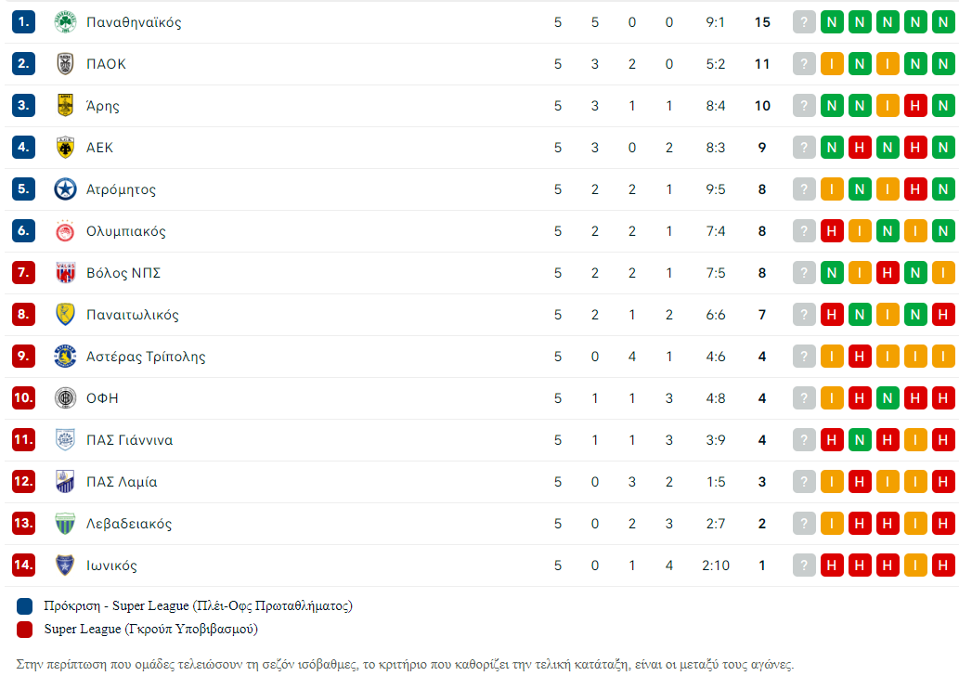Select the ΑΕΚ eagle crest icon
The width and height of the screenshot is (959, 676).
pyautogui.click(x=65, y=148)
